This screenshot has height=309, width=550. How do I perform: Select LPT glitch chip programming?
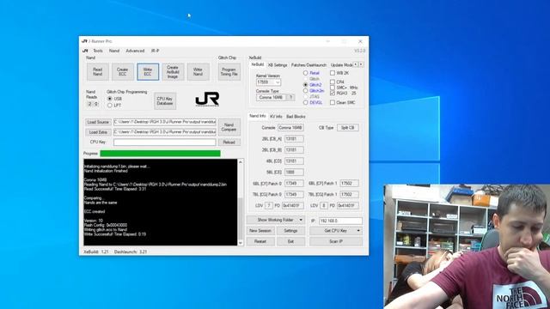110,105
